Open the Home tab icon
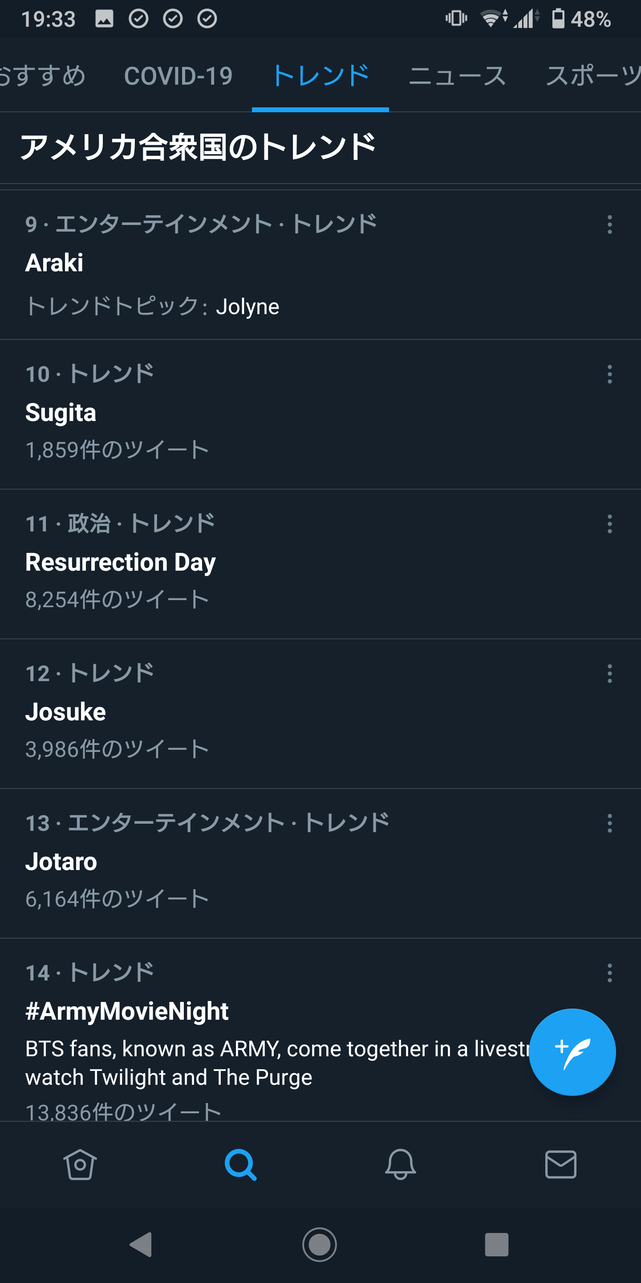 click(x=80, y=1165)
